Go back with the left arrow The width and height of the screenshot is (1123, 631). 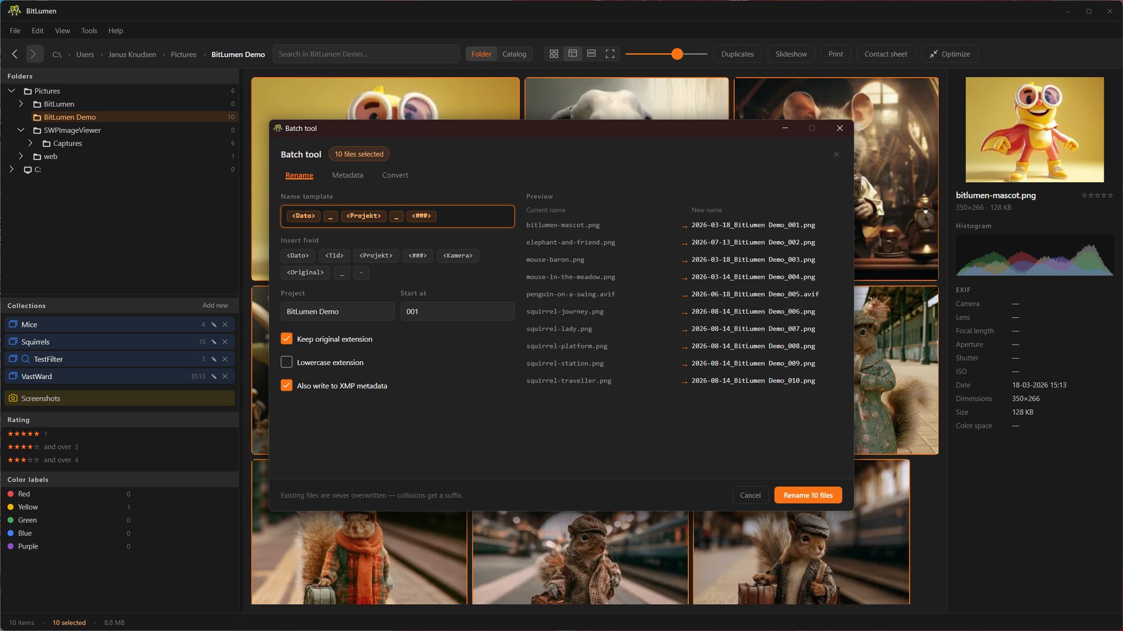click(15, 54)
